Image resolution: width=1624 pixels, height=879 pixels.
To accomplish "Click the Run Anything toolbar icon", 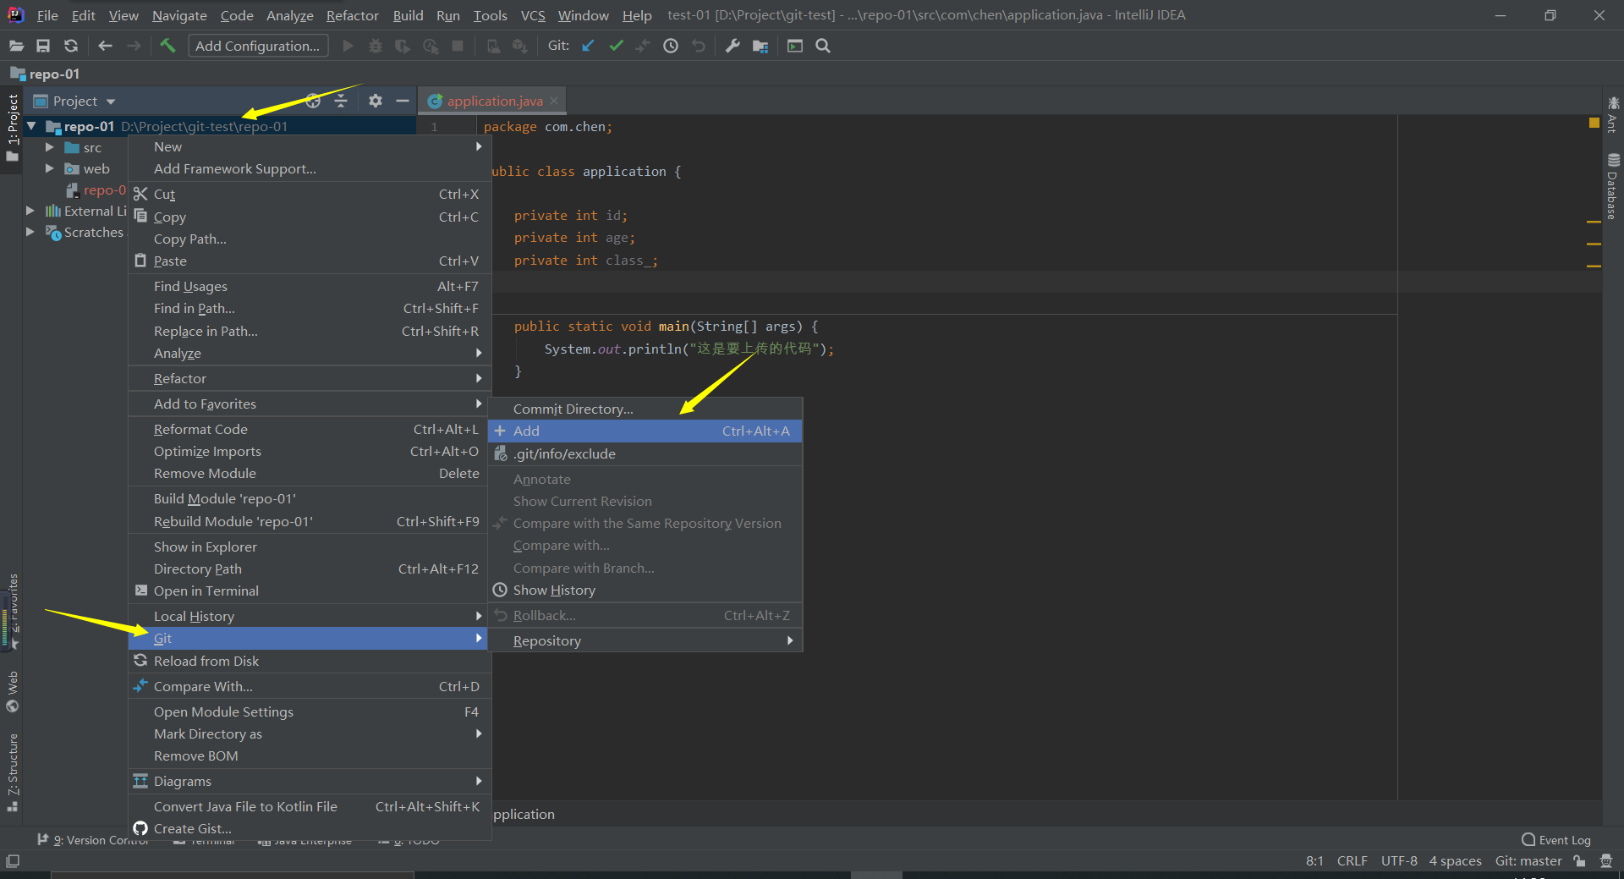I will pyautogui.click(x=795, y=46).
